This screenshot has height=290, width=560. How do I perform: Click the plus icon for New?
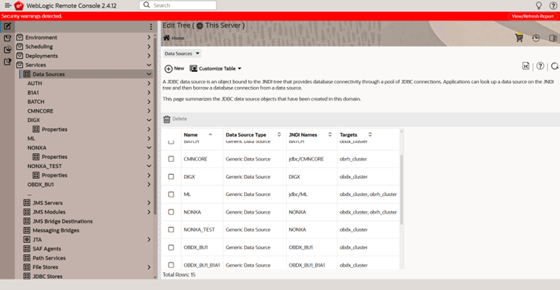(168, 68)
